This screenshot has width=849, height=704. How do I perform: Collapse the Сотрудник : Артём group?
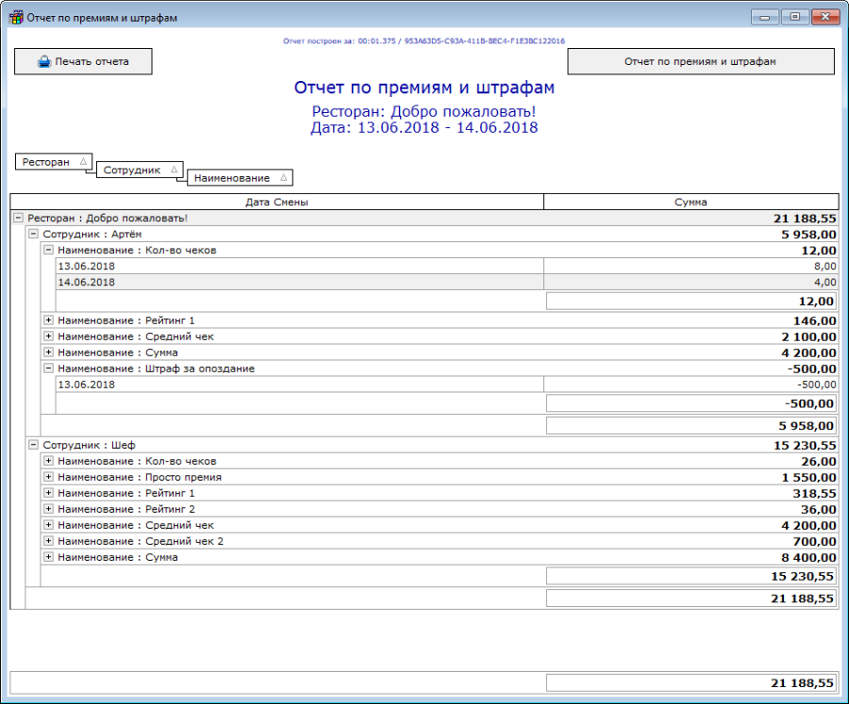point(33,234)
